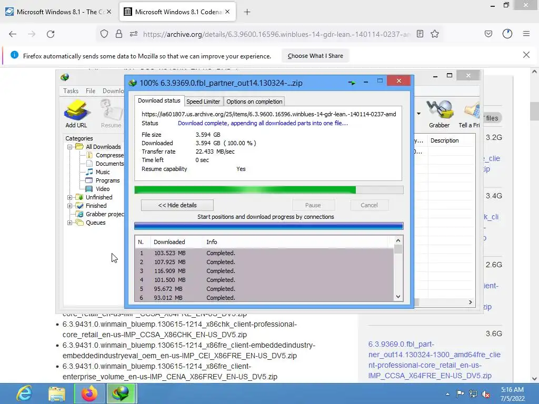The height and width of the screenshot is (404, 539).
Task: Go back with the Firefox back arrow
Action: coord(13,34)
